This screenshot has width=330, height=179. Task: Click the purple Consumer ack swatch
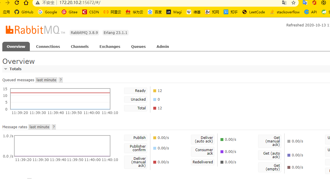coord(222,152)
